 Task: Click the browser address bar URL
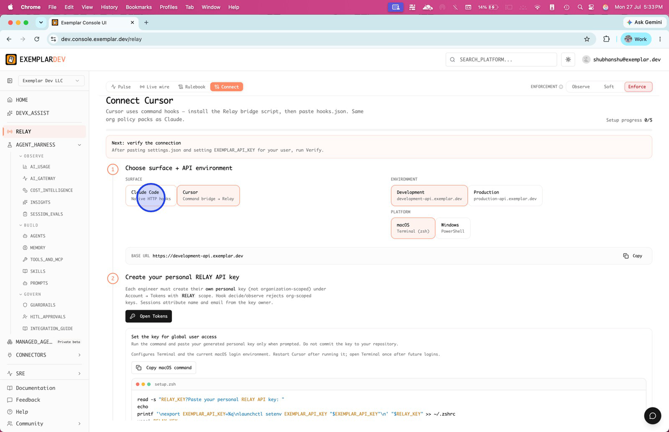point(101,39)
